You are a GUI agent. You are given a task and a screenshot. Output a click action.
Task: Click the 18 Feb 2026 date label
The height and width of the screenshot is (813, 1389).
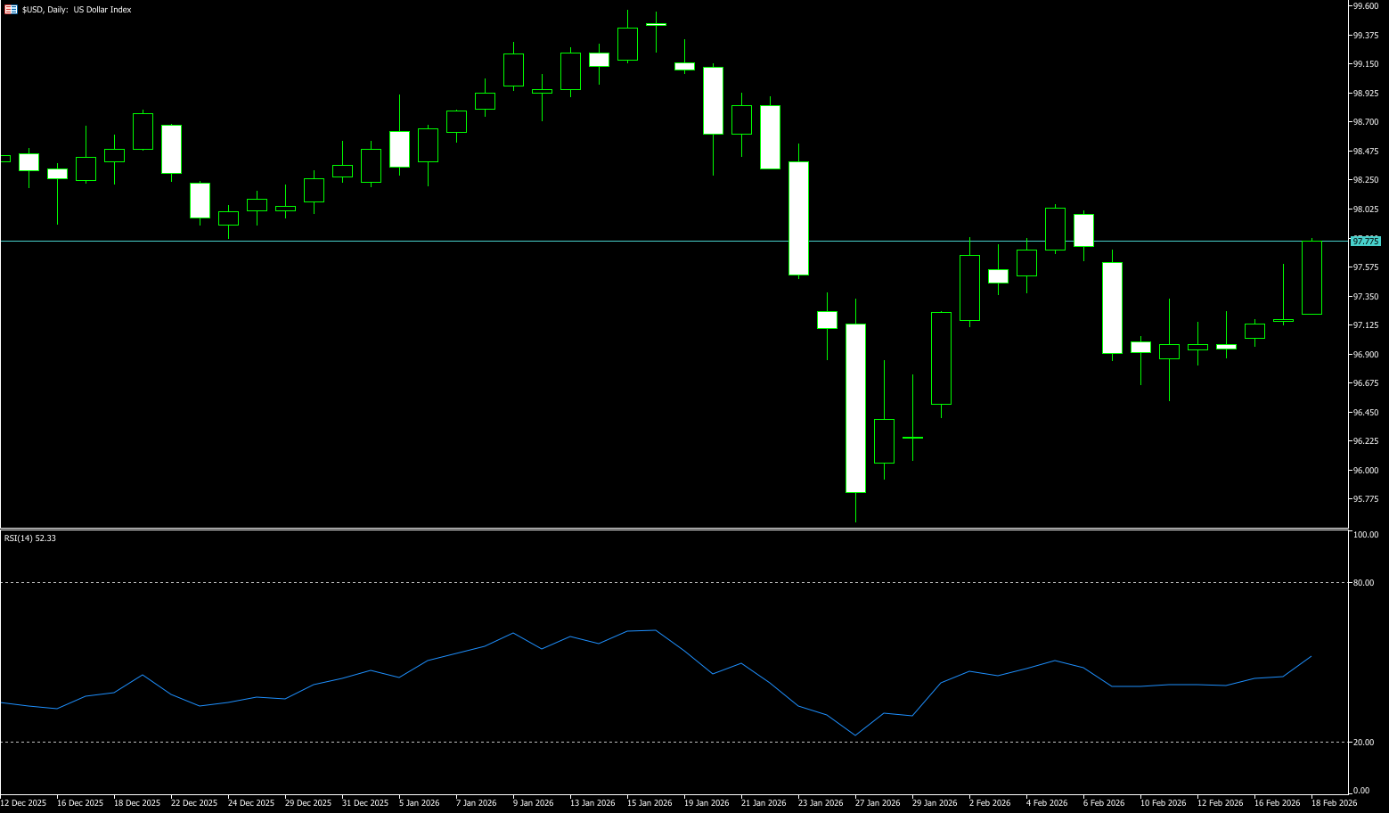point(1334,803)
